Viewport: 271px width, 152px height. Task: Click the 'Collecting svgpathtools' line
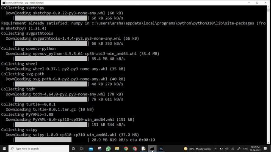[x=27, y=33]
